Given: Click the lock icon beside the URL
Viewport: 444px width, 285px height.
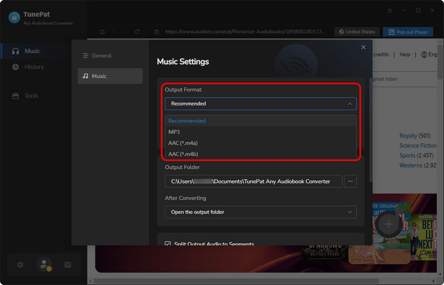Looking at the screenshot, I should pyautogui.click(x=157, y=32).
